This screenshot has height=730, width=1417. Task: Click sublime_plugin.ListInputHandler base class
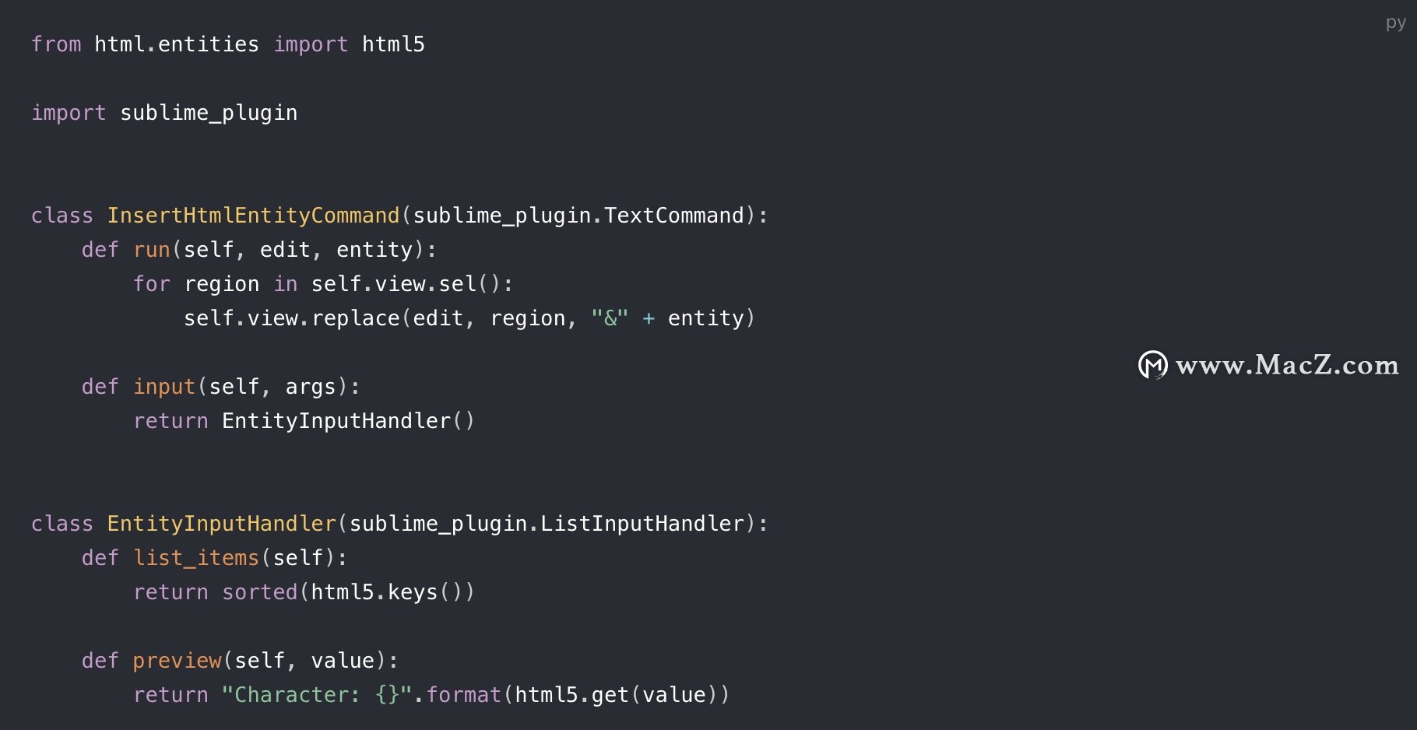coord(547,524)
